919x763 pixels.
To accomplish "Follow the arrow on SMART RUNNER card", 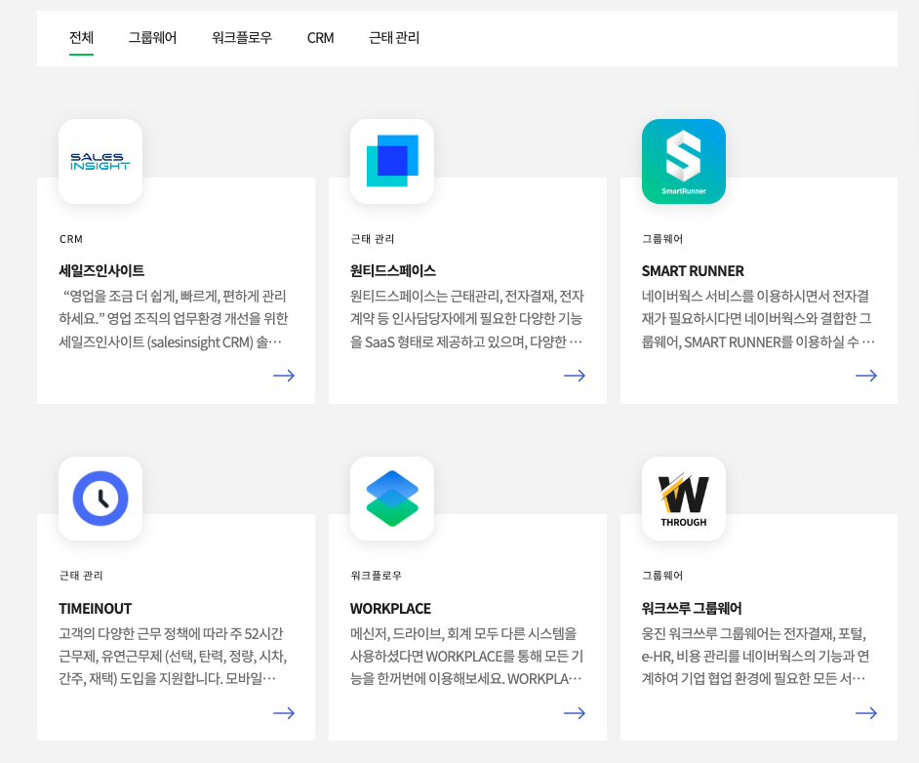I will 865,376.
